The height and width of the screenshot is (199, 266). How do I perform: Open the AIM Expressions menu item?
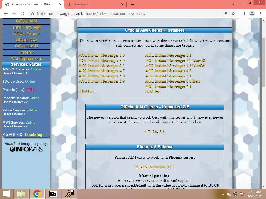point(26,59)
